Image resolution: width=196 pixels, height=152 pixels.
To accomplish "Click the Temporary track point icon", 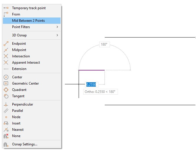I will coord(6,8).
